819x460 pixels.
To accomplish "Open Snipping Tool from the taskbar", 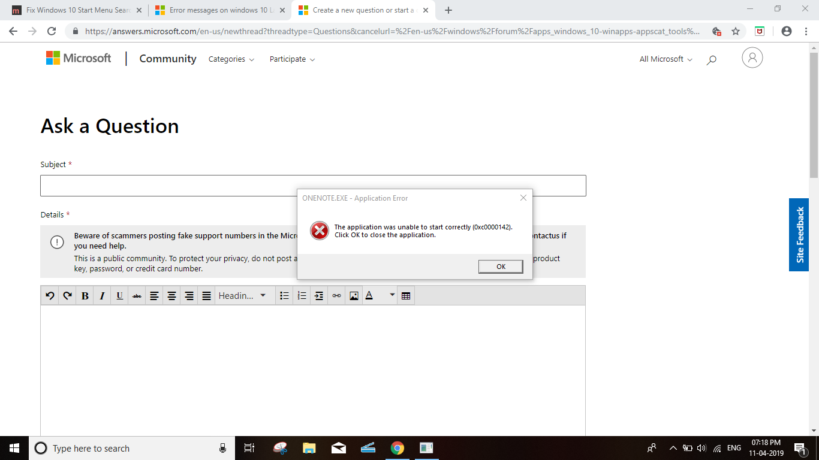I will [x=280, y=448].
